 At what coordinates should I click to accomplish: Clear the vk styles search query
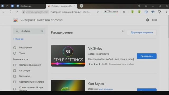42,31
